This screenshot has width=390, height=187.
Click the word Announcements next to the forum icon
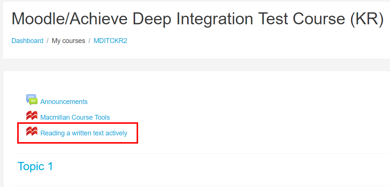click(x=64, y=102)
